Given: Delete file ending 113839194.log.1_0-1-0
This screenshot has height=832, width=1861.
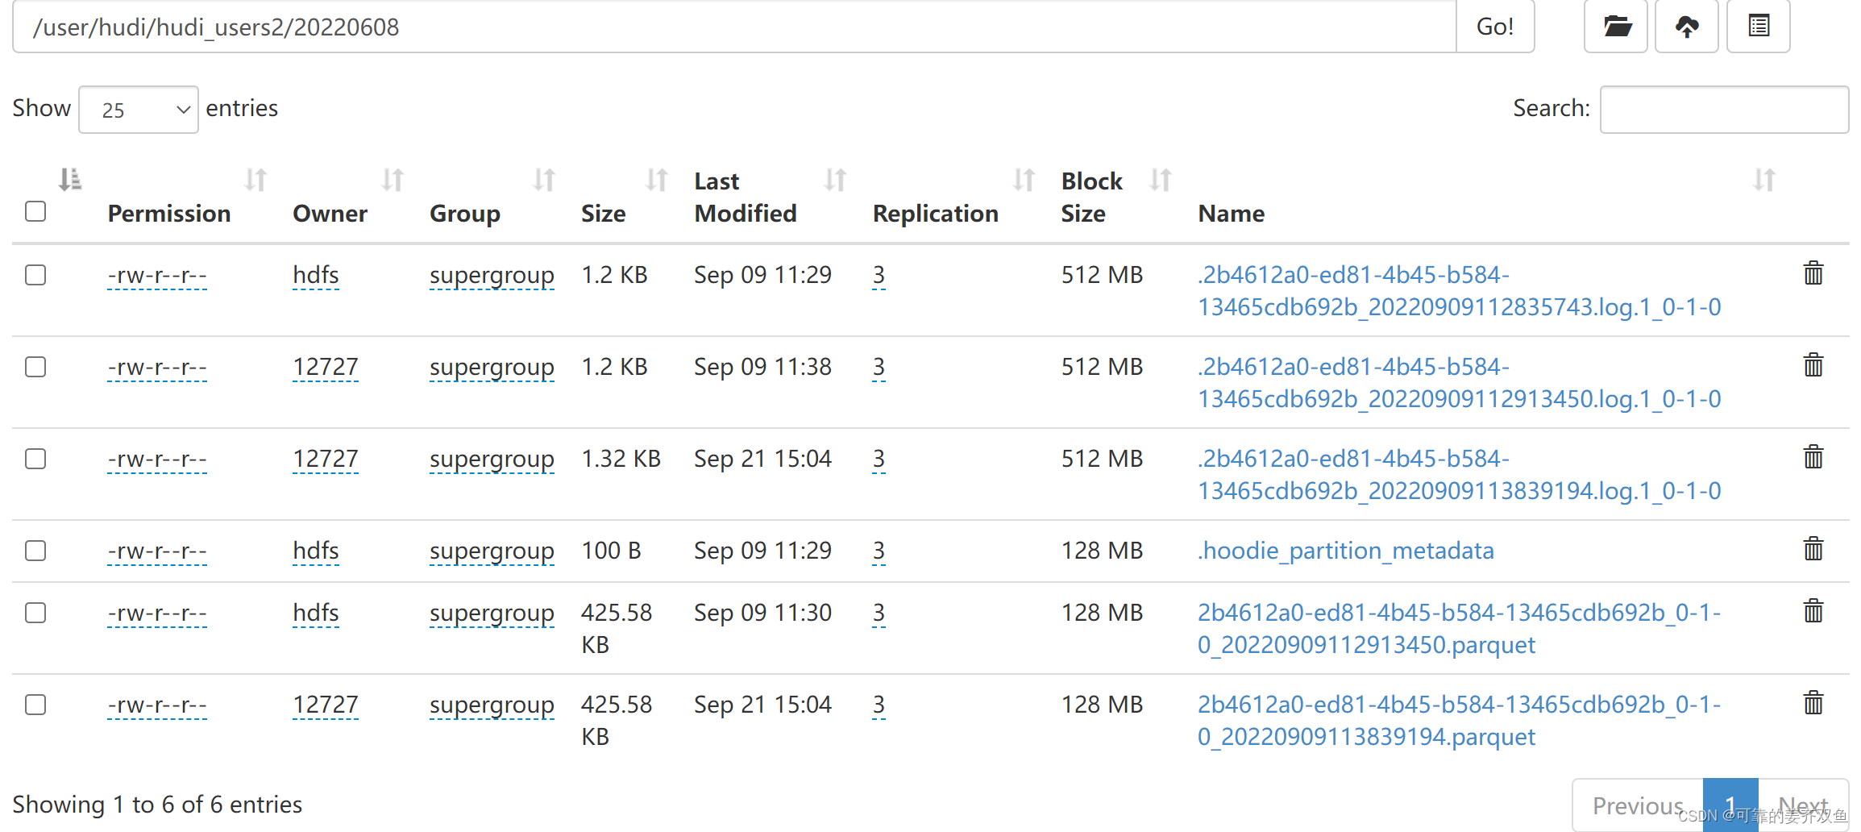Looking at the screenshot, I should [x=1813, y=457].
